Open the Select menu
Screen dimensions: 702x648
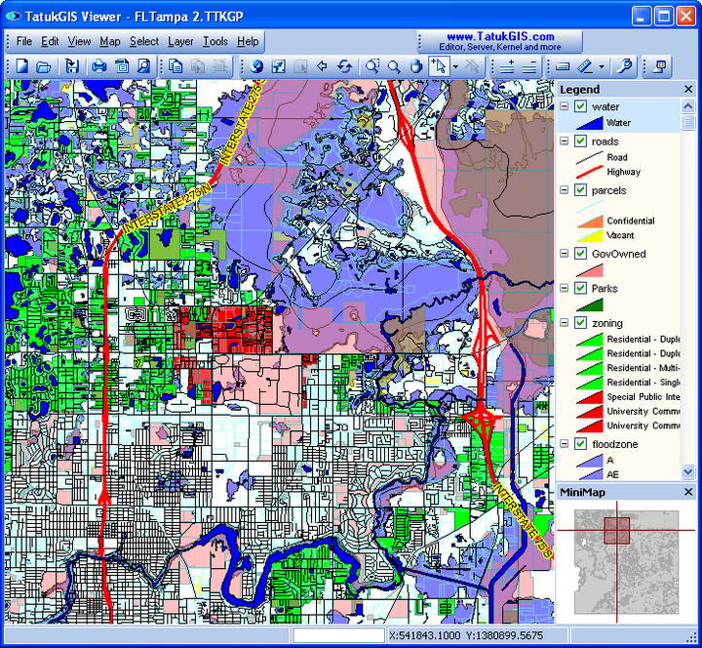point(144,41)
